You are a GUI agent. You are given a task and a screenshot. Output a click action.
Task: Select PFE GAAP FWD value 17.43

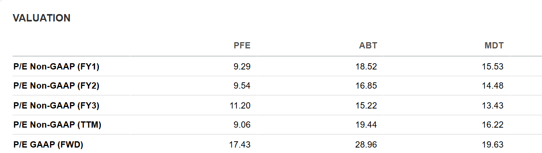pos(240,145)
